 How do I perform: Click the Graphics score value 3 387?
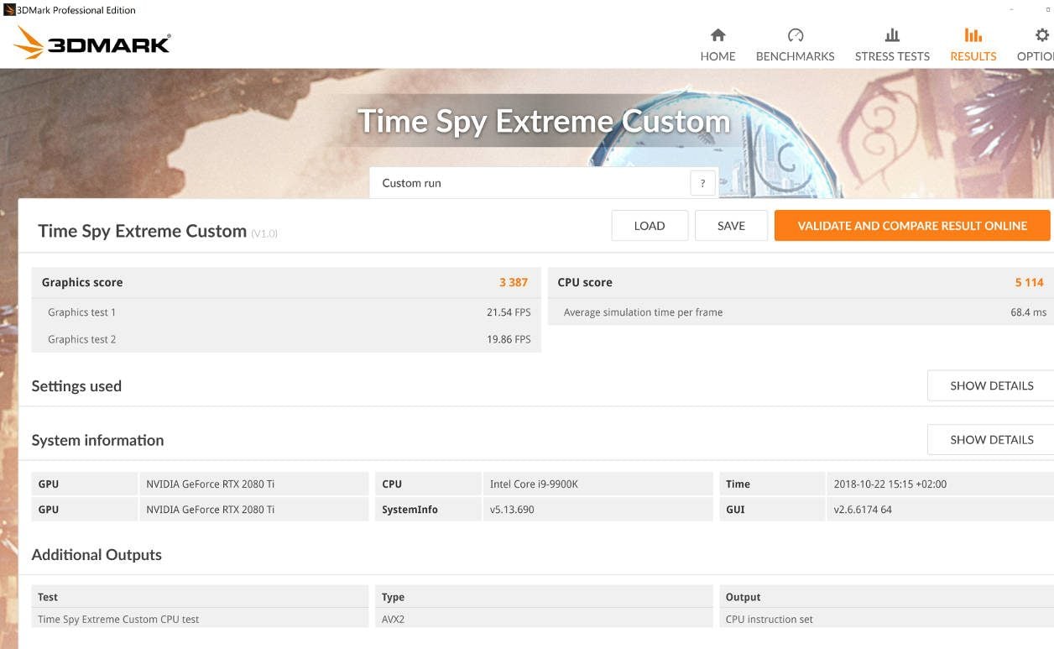[514, 283]
